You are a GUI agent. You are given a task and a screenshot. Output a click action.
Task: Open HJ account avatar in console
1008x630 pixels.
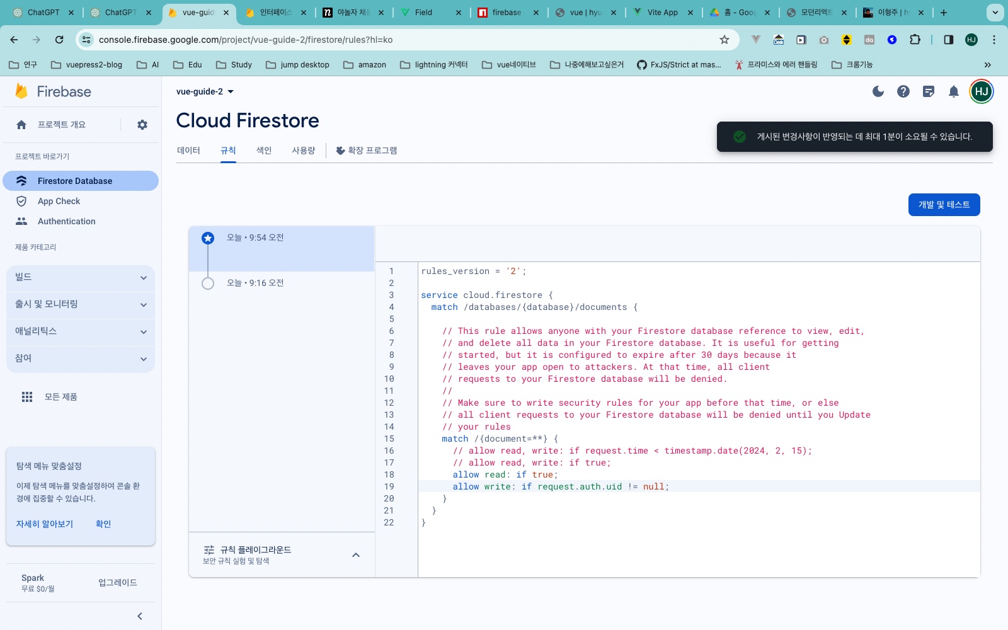pos(982,91)
